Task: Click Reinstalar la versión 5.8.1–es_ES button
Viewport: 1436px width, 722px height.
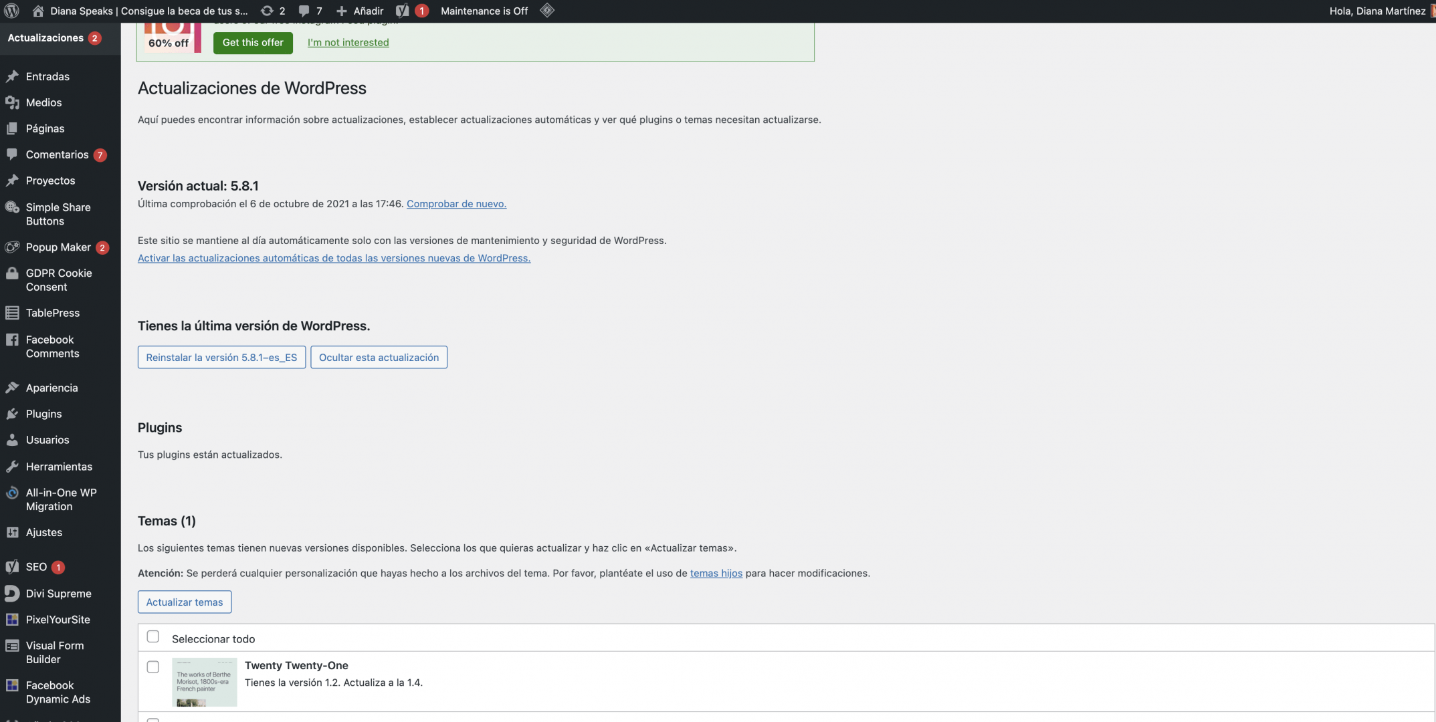Action: click(221, 357)
